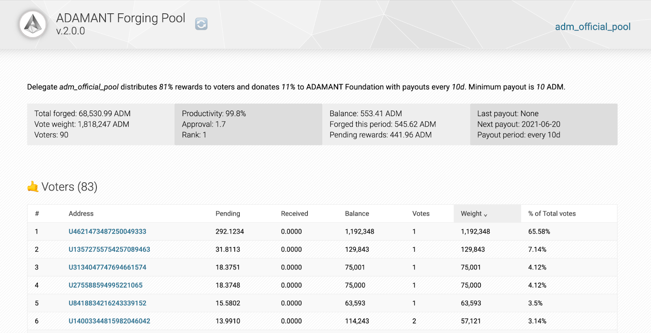The height and width of the screenshot is (333, 651).
Task: Sort the table by Weight column
Action: click(471, 214)
